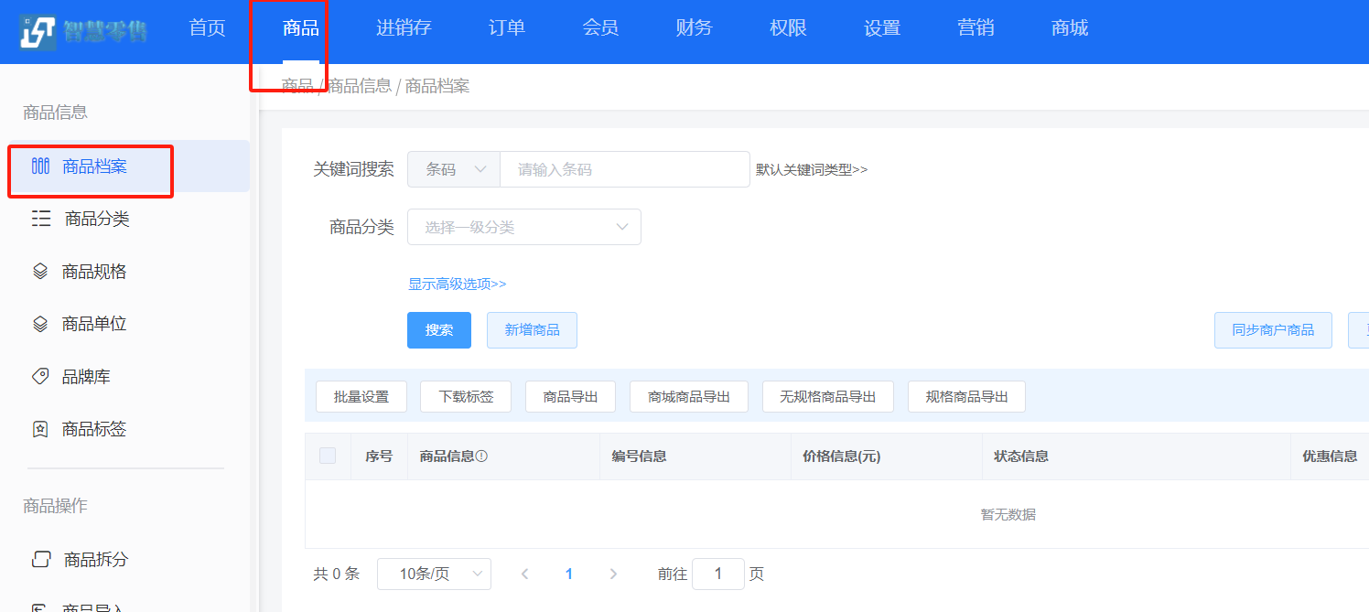Click the 商品导出 button

click(570, 397)
